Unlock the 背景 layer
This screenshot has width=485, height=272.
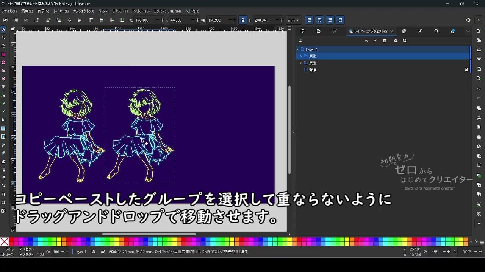[466, 70]
